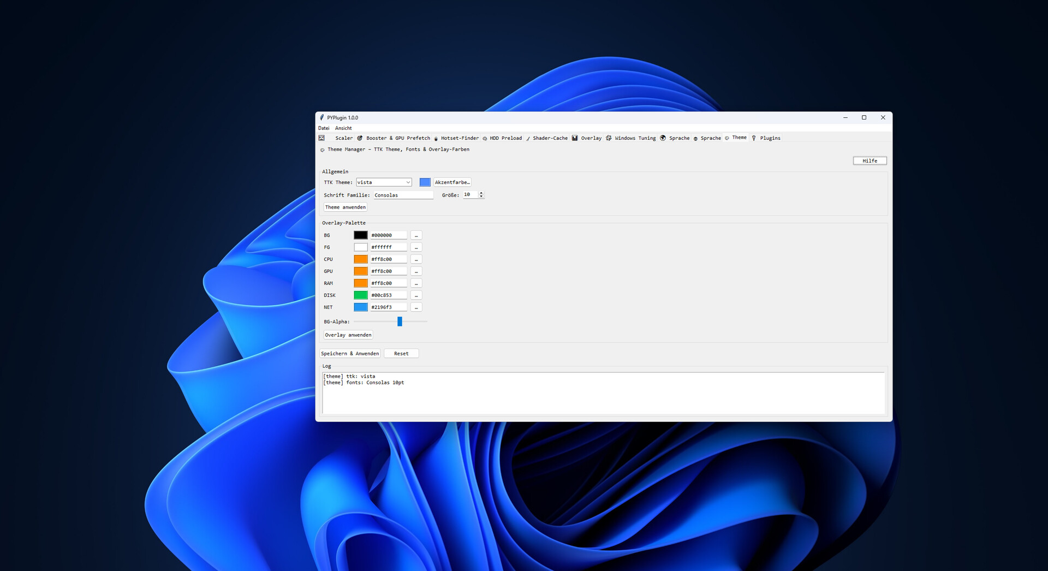Click the NET color swatch

click(361, 307)
